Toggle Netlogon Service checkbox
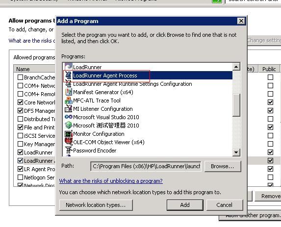The width and height of the screenshot is (281, 227). click(20, 177)
